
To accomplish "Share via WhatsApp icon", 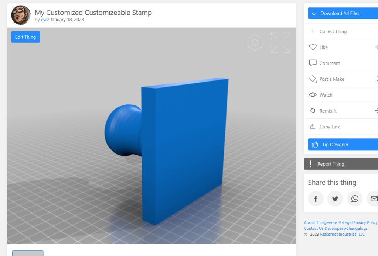I will coord(355,199).
